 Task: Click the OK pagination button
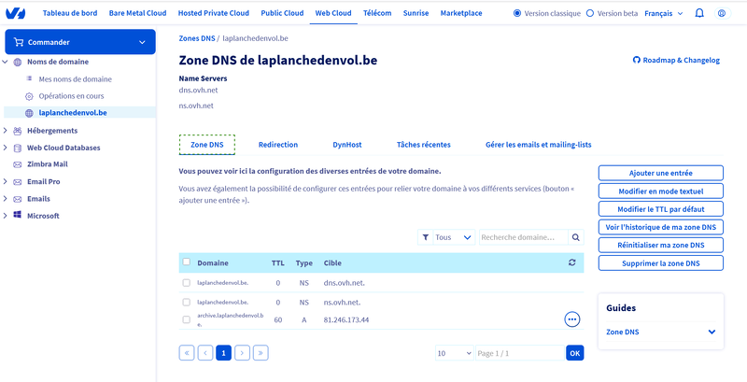pos(575,353)
